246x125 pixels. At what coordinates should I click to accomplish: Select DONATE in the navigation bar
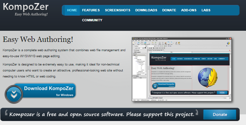click(169, 10)
